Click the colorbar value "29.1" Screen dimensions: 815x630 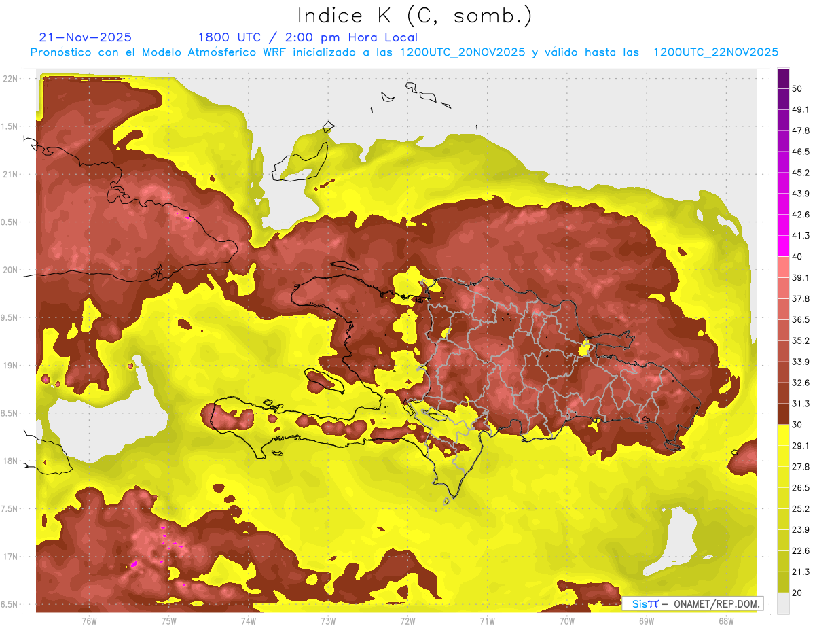801,446
